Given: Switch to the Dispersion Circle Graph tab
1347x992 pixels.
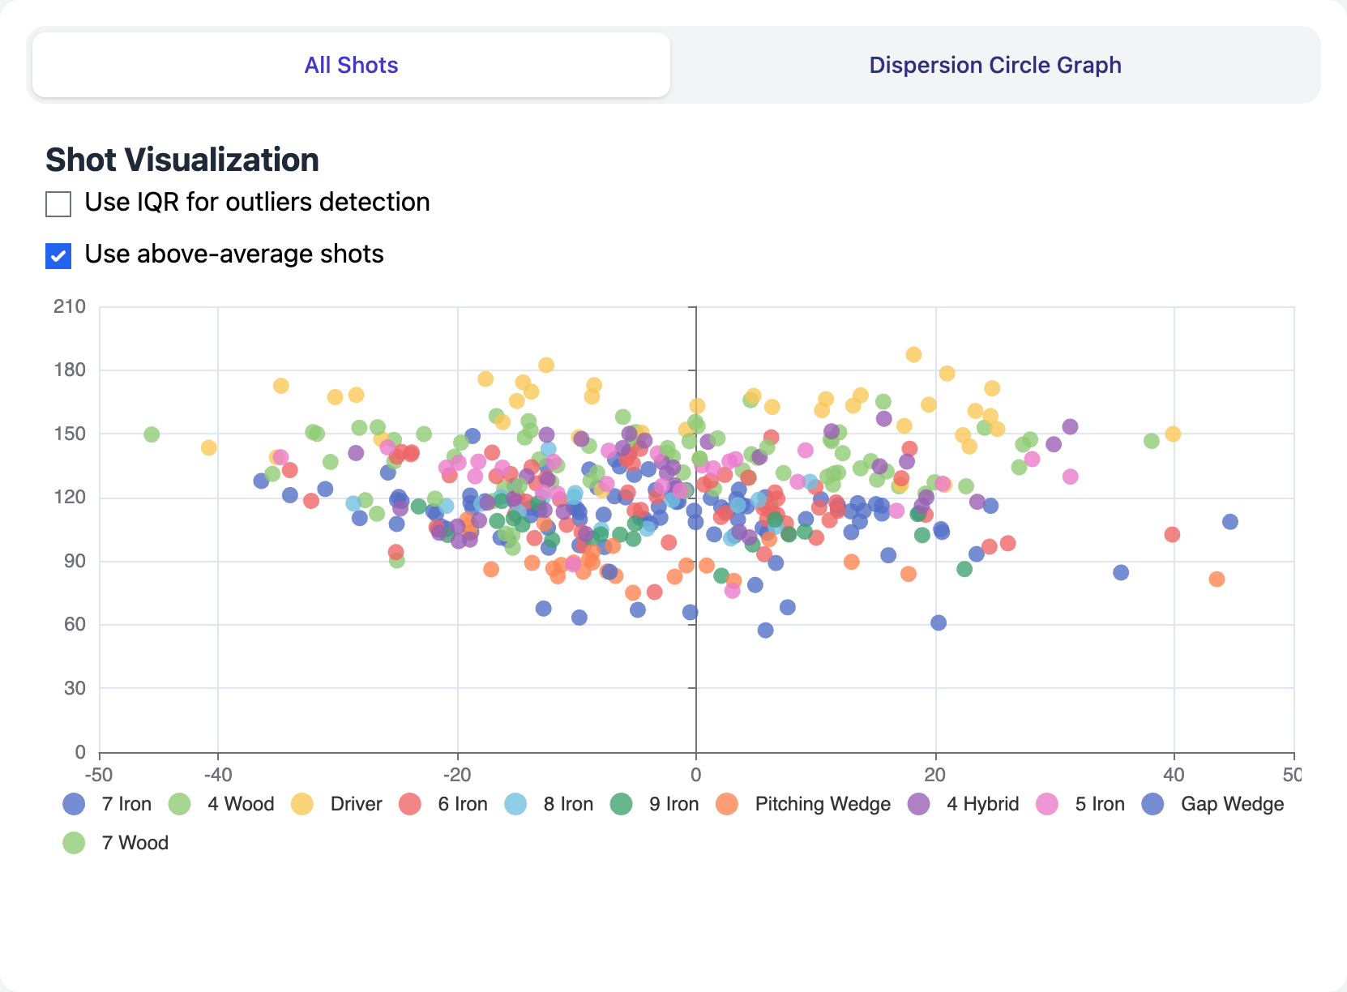Looking at the screenshot, I should (995, 64).
